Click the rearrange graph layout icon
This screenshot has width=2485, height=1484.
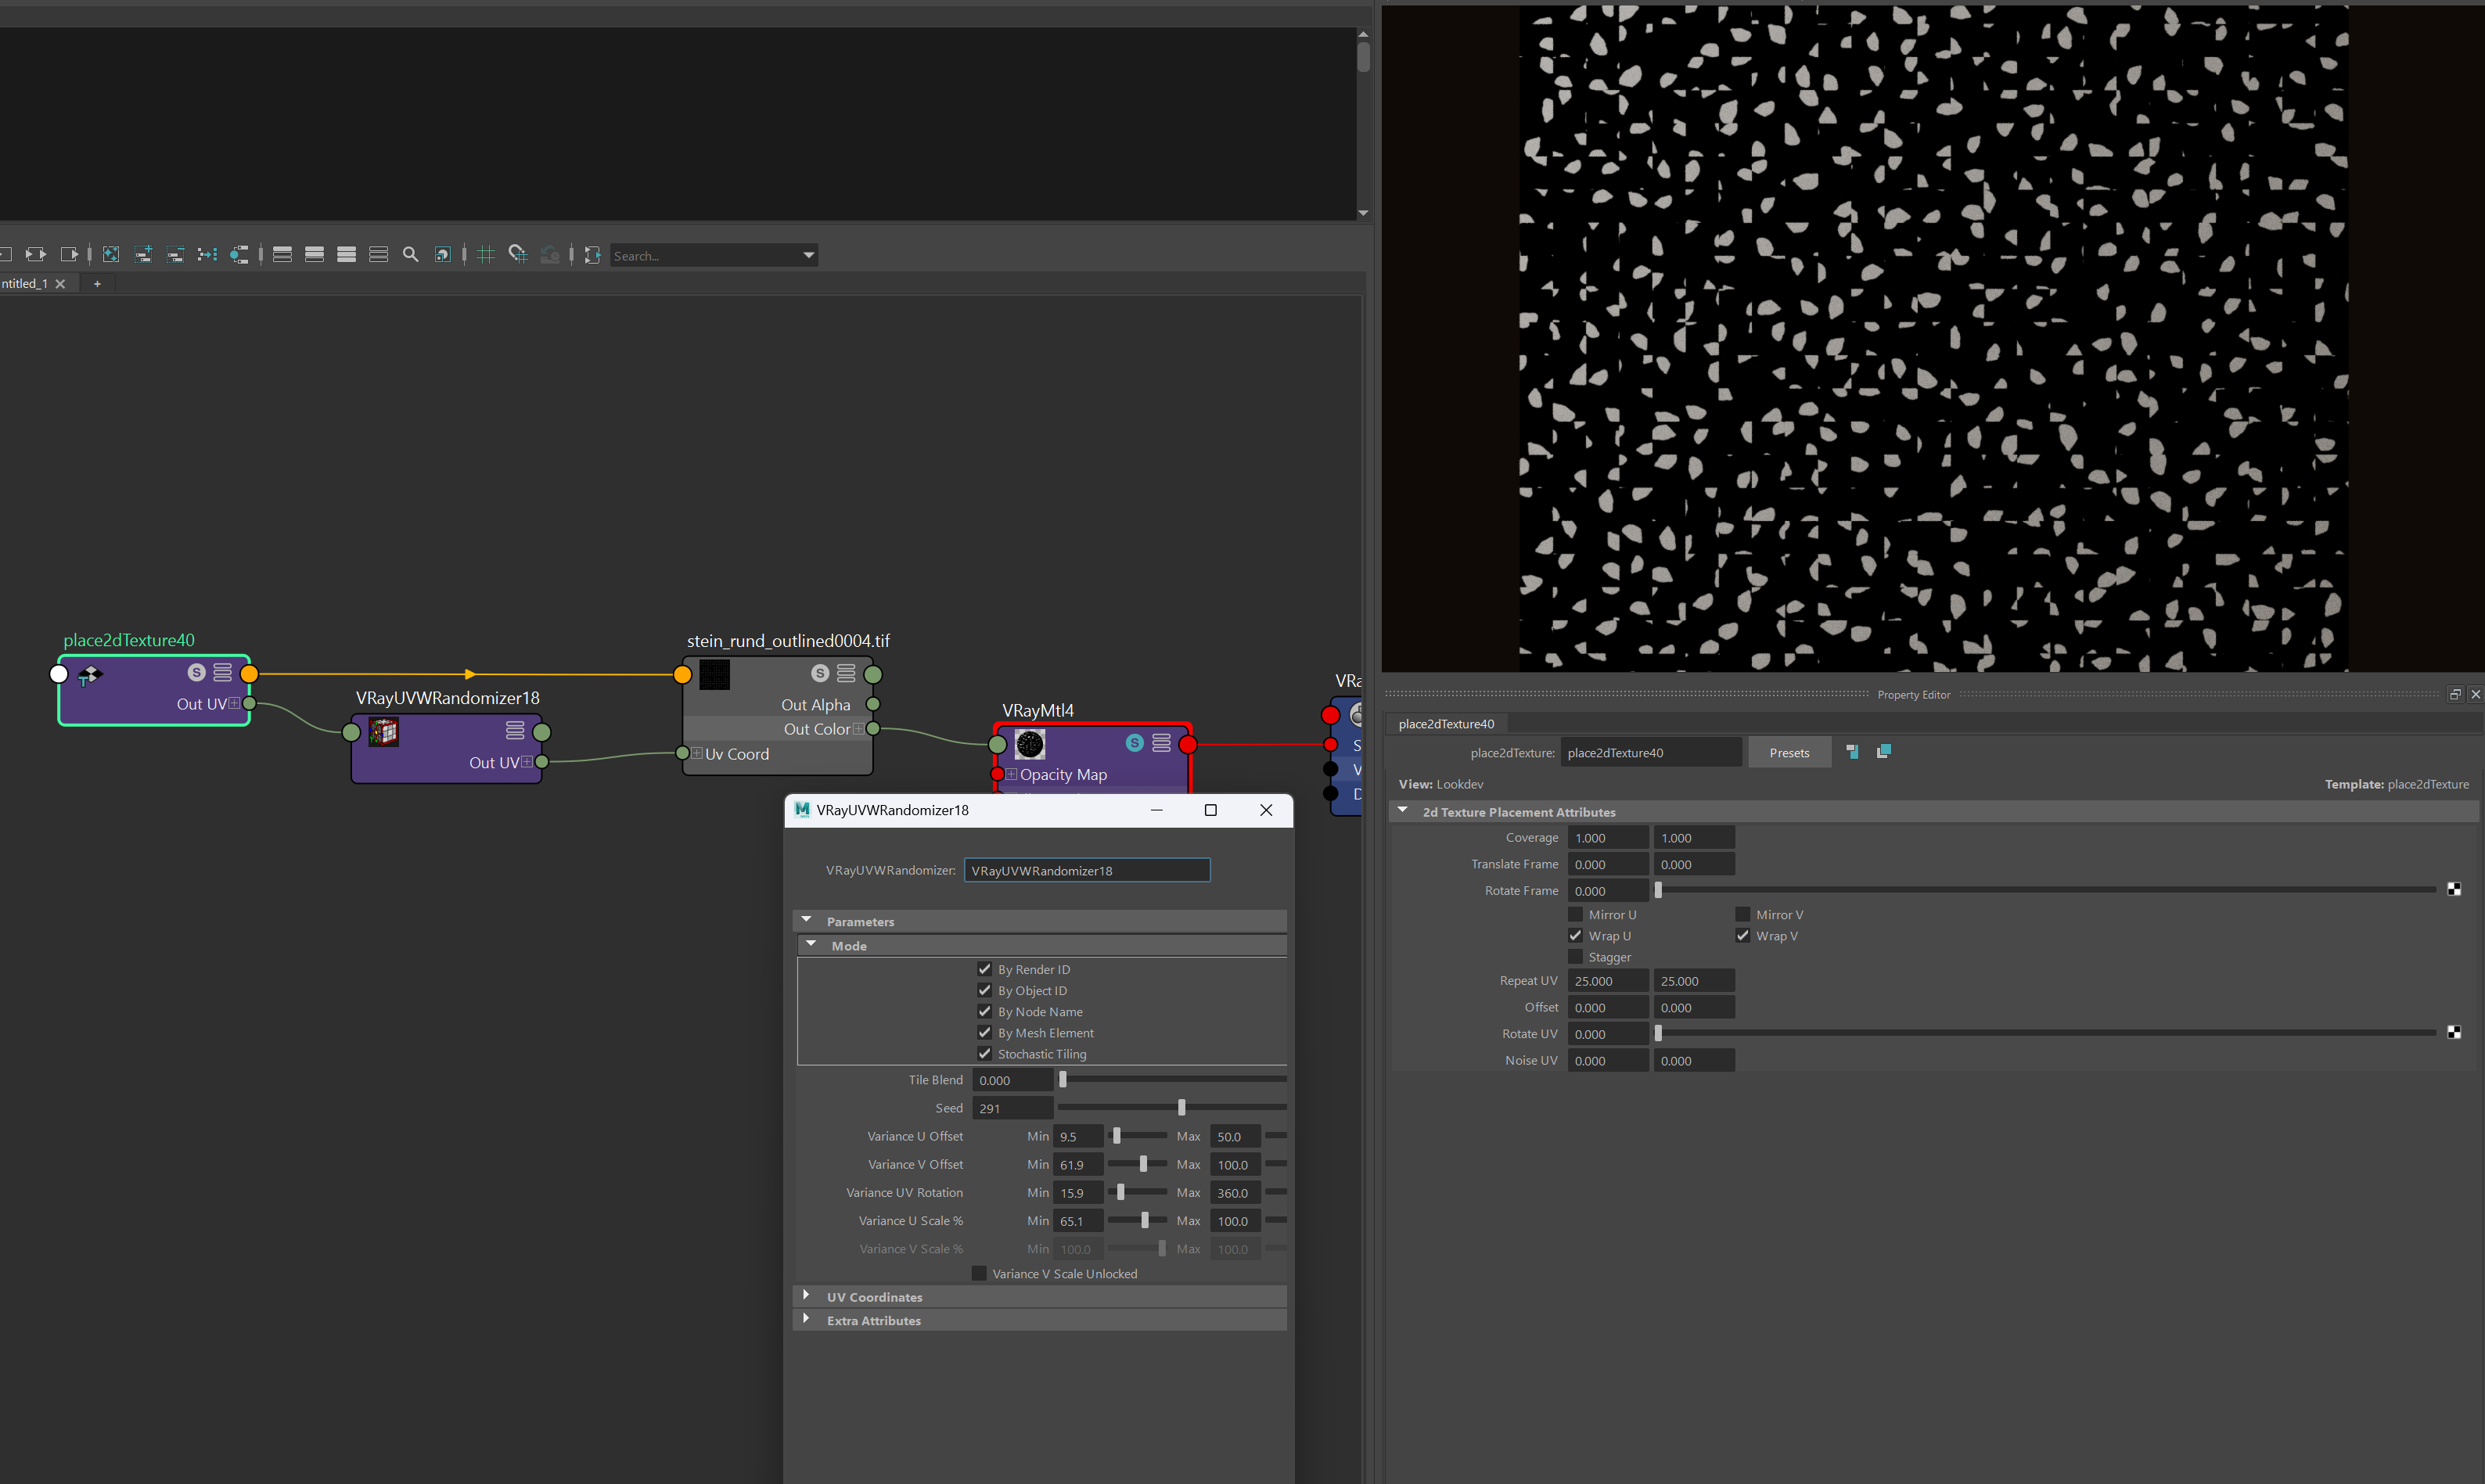(x=207, y=255)
